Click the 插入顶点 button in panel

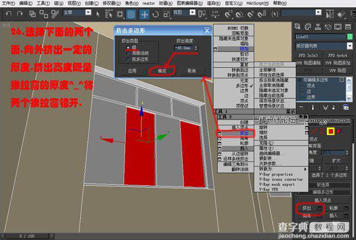point(323,200)
